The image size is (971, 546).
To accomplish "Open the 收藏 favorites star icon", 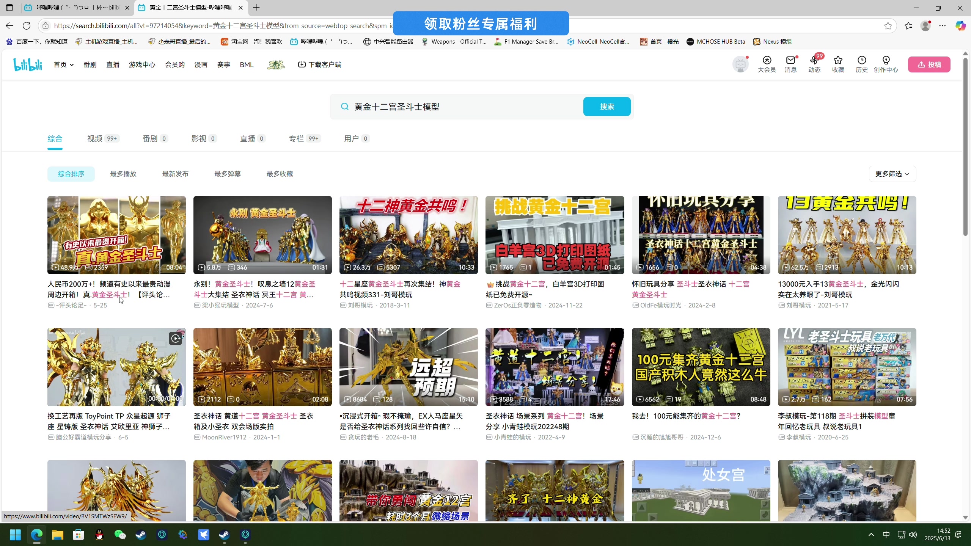I will pos(838,64).
